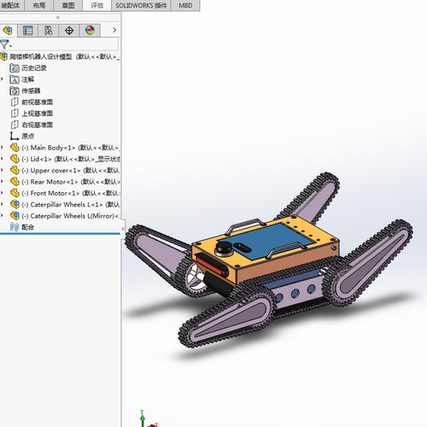Select the 配合 mates folder

pos(22,227)
